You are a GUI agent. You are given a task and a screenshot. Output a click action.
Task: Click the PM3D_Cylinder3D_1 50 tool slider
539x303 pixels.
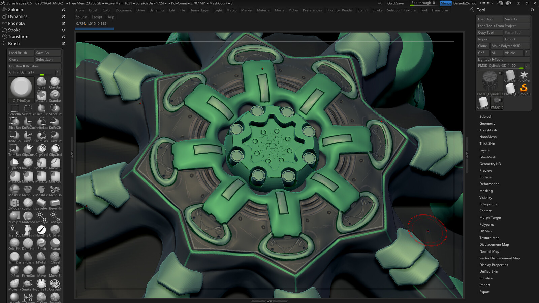[500, 66]
